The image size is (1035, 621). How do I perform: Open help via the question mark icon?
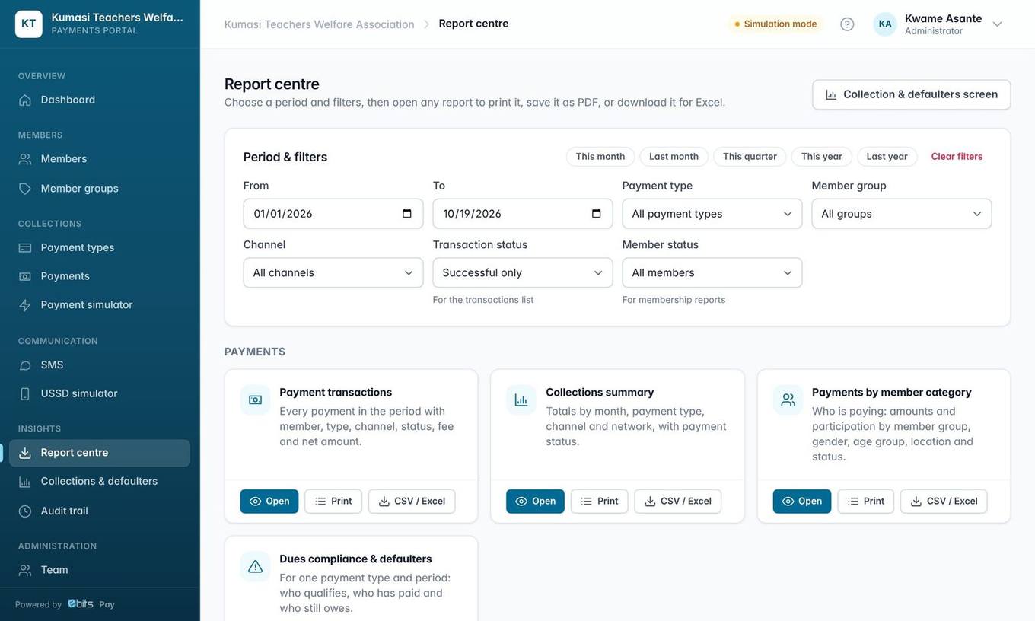click(847, 24)
